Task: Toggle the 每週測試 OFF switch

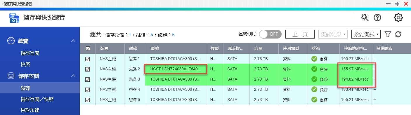Action: tap(270, 34)
